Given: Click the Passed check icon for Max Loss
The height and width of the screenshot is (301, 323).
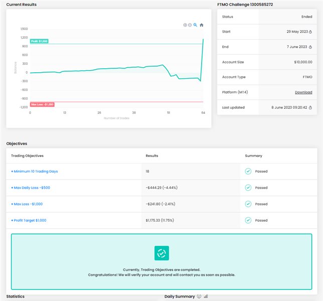Looking at the screenshot, I should coord(248,204).
